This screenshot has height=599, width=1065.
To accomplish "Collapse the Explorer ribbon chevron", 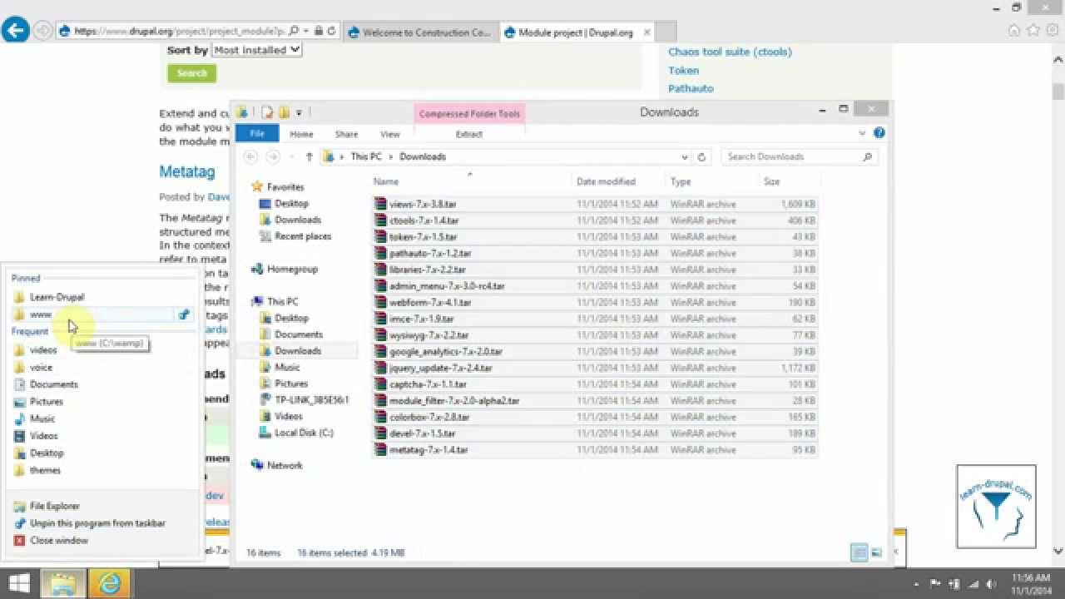I will (862, 133).
